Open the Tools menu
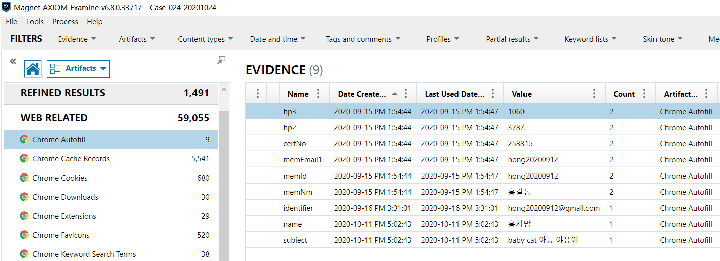Viewport: 720px width, 261px height. [x=35, y=21]
